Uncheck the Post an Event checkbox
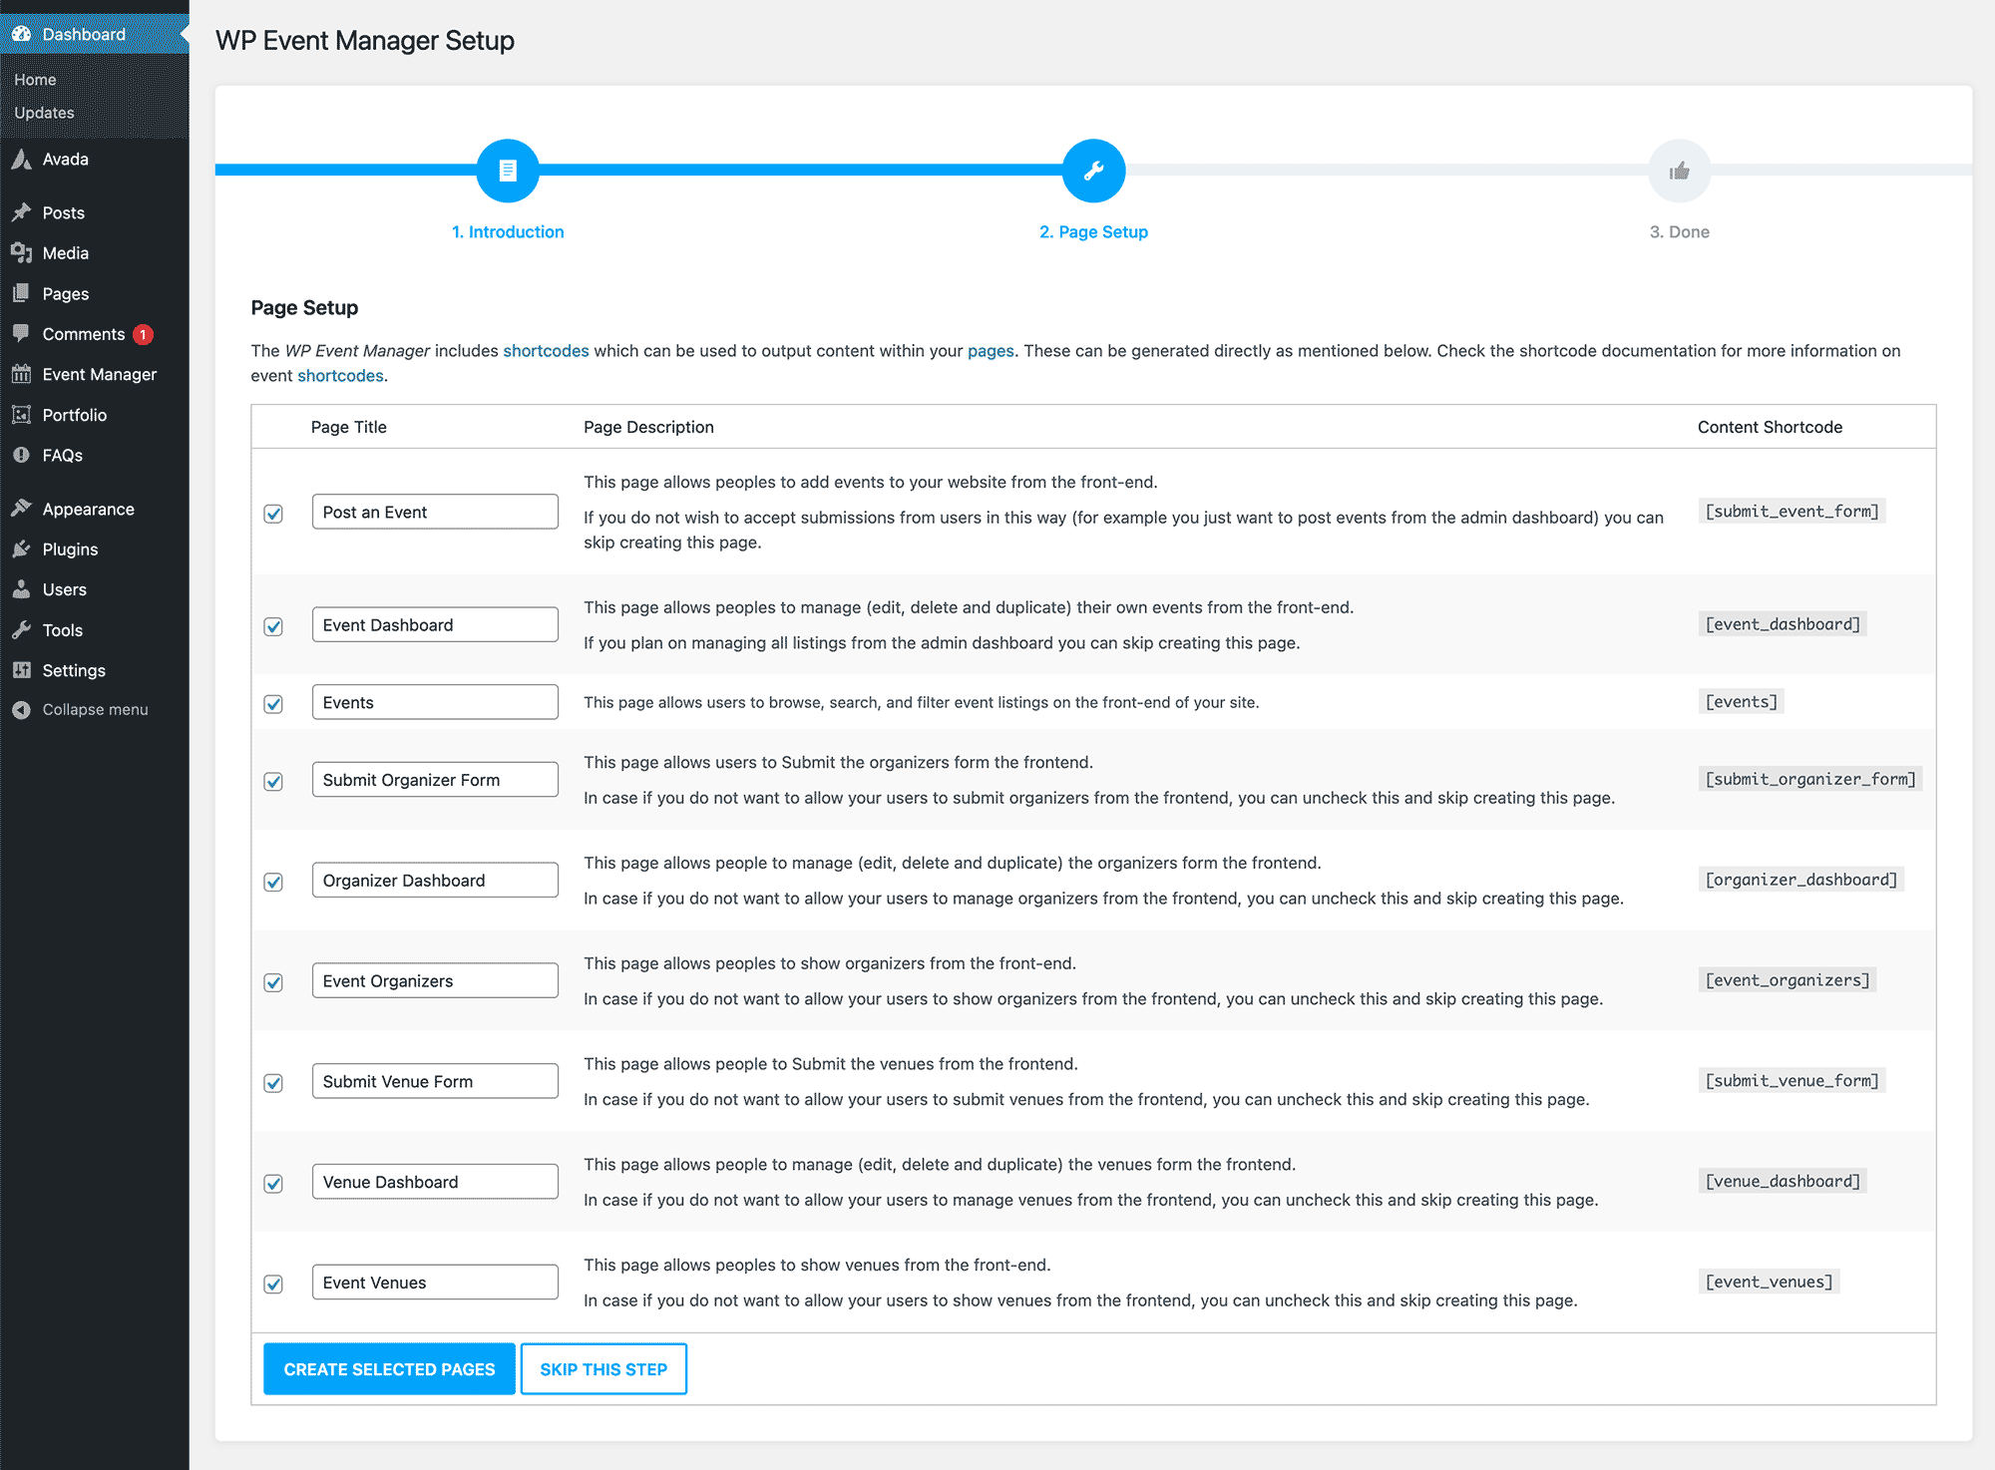This screenshot has height=1470, width=1995. click(x=273, y=514)
